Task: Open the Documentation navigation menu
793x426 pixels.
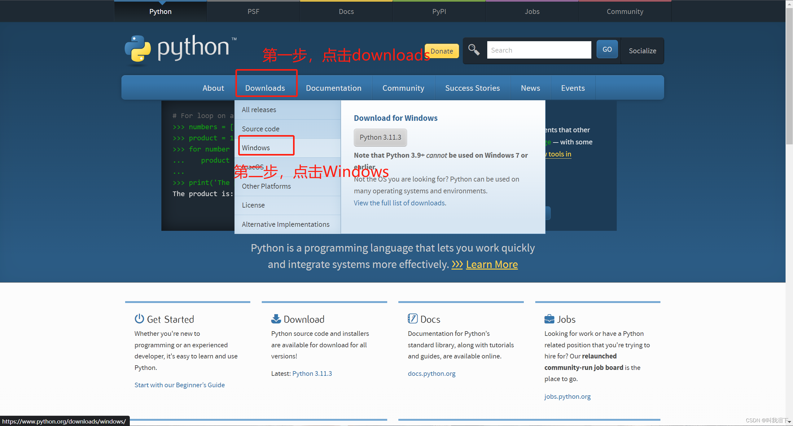Action: coord(334,88)
